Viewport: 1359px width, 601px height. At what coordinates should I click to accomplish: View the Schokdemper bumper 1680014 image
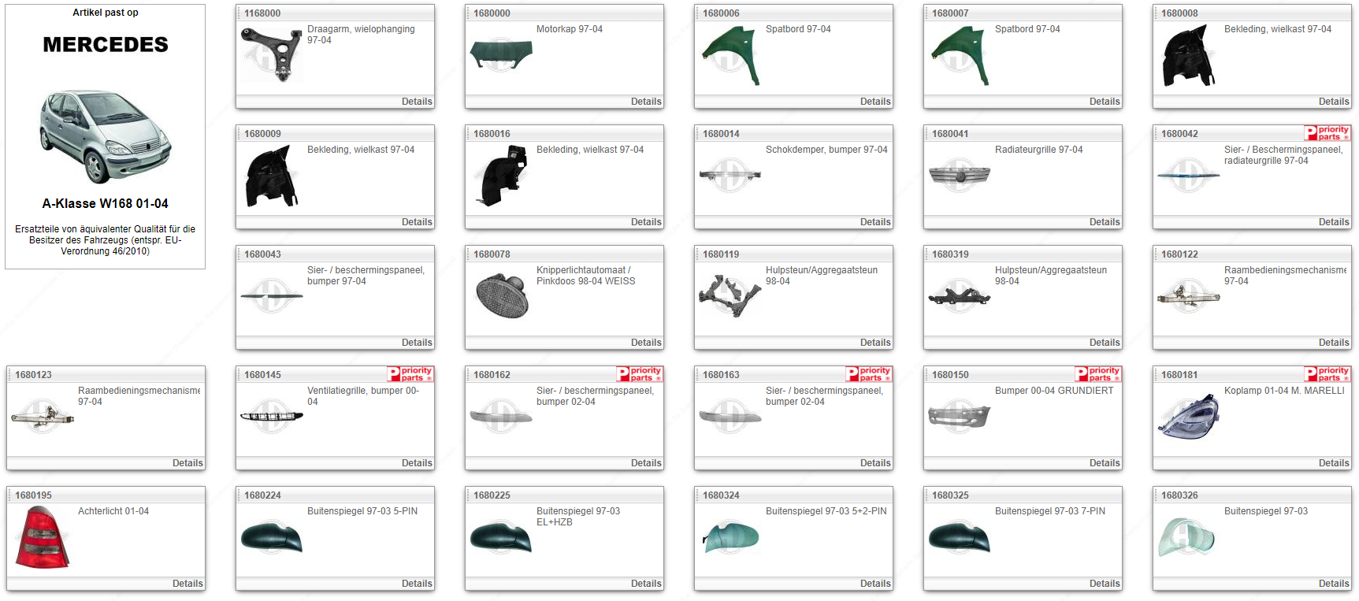[730, 176]
